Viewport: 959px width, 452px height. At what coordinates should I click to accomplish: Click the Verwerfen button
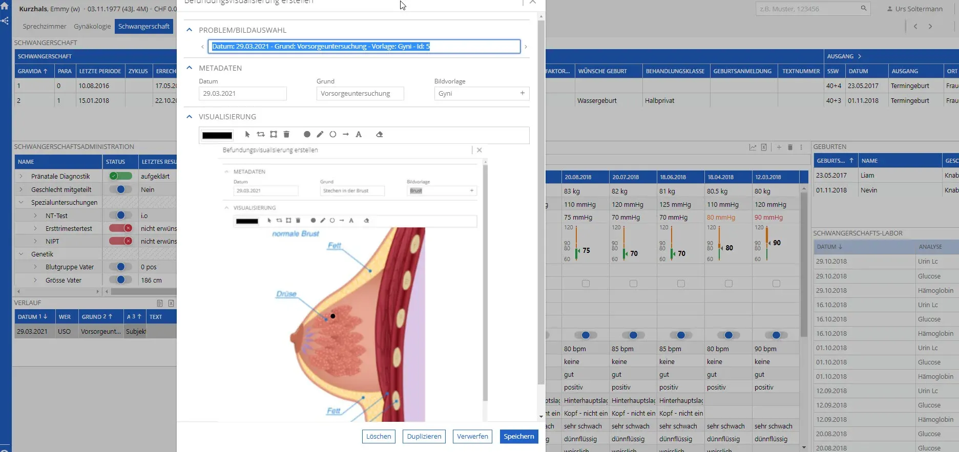click(x=472, y=437)
